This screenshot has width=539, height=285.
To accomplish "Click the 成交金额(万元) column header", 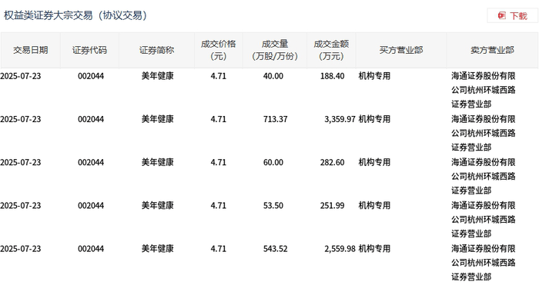I will coord(331,51).
